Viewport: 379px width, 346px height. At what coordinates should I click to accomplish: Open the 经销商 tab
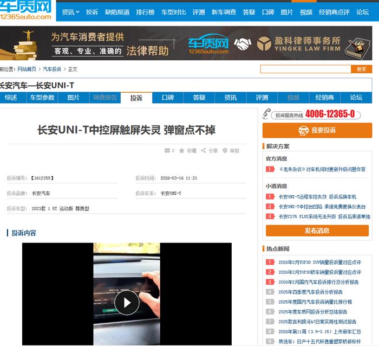click(x=324, y=98)
